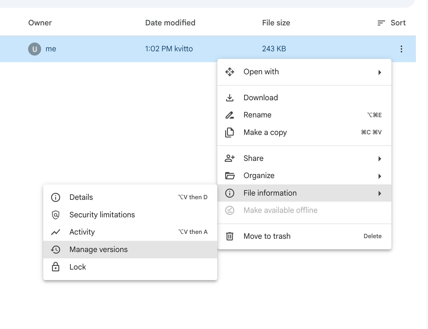Click the Download arrow icon

coord(230,98)
